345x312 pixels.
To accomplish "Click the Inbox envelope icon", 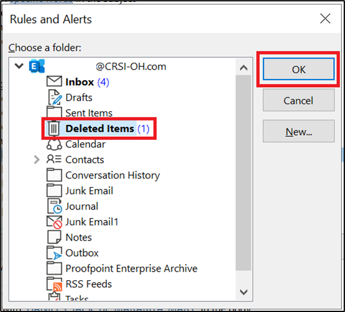I will click(x=54, y=81).
